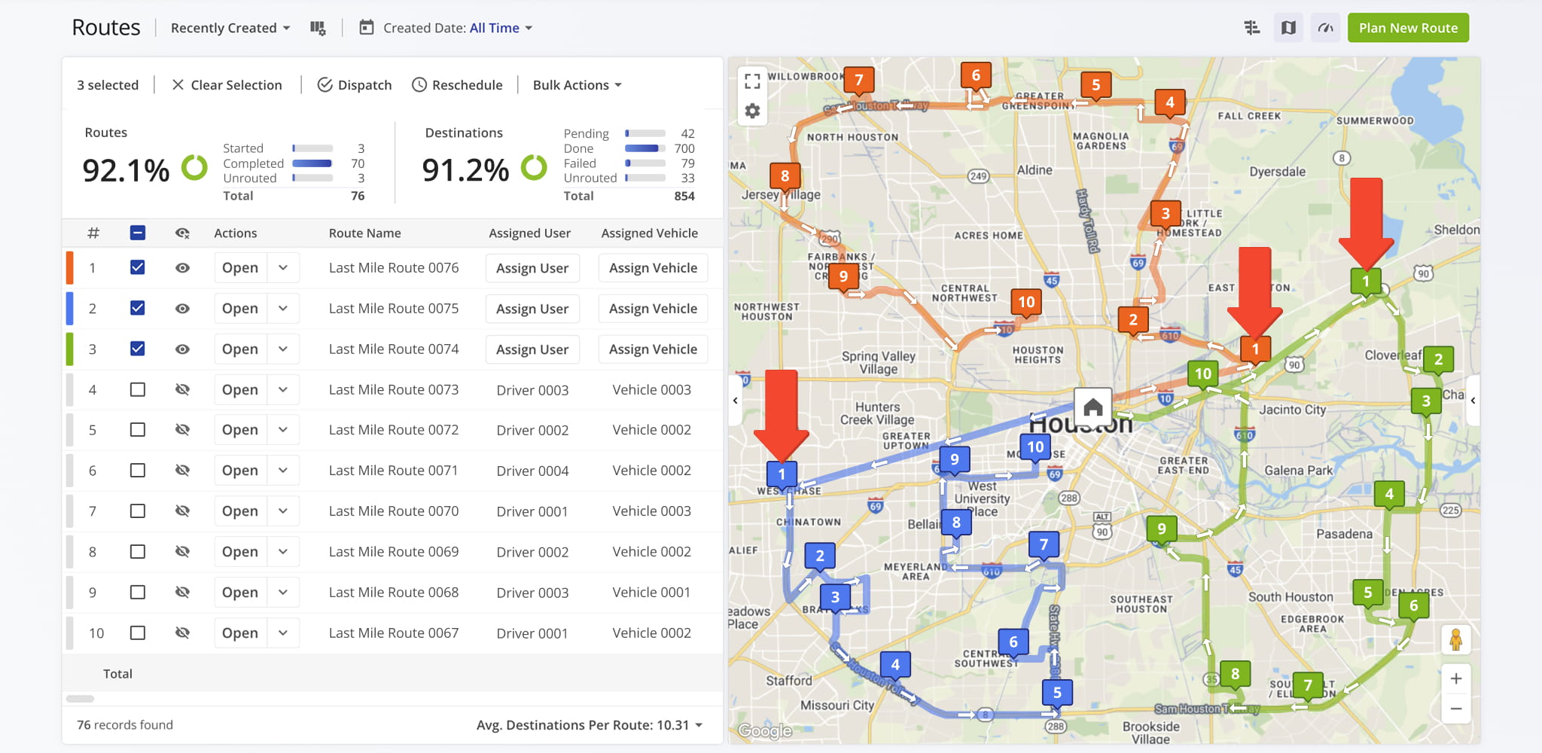Zoom in on the map
Viewport: 1542px width, 753px height.
click(x=1455, y=678)
